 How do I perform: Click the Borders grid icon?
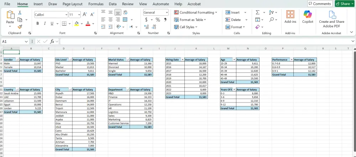(x=64, y=23)
